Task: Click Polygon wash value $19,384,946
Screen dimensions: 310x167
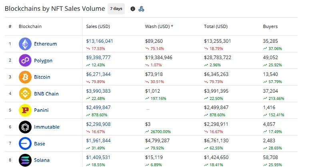Action: [x=158, y=58]
